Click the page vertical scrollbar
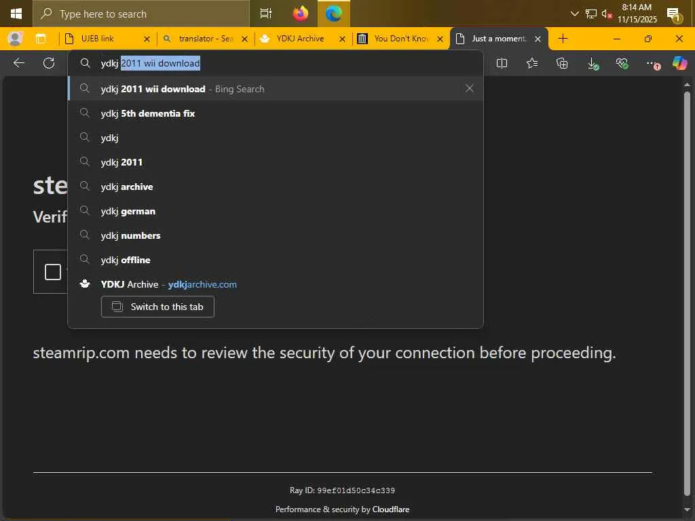This screenshot has height=521, width=695. tap(687, 292)
